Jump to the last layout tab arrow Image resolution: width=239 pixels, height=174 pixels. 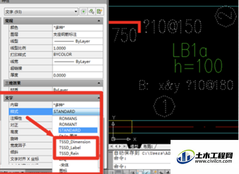point(125,146)
